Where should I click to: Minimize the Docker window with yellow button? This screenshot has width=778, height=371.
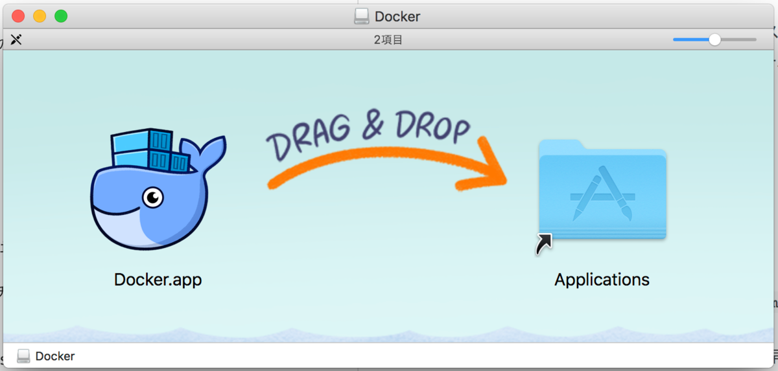coord(40,16)
